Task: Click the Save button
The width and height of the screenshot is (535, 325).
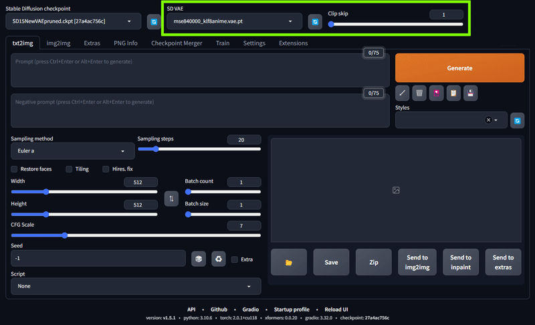Action: [x=331, y=262]
